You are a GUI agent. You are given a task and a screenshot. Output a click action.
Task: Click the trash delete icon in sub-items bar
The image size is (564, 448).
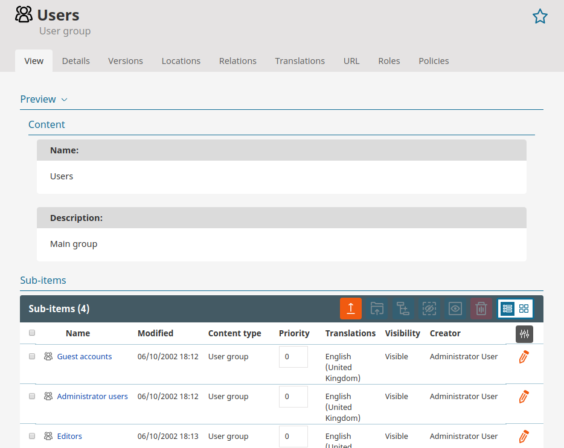[x=481, y=309]
